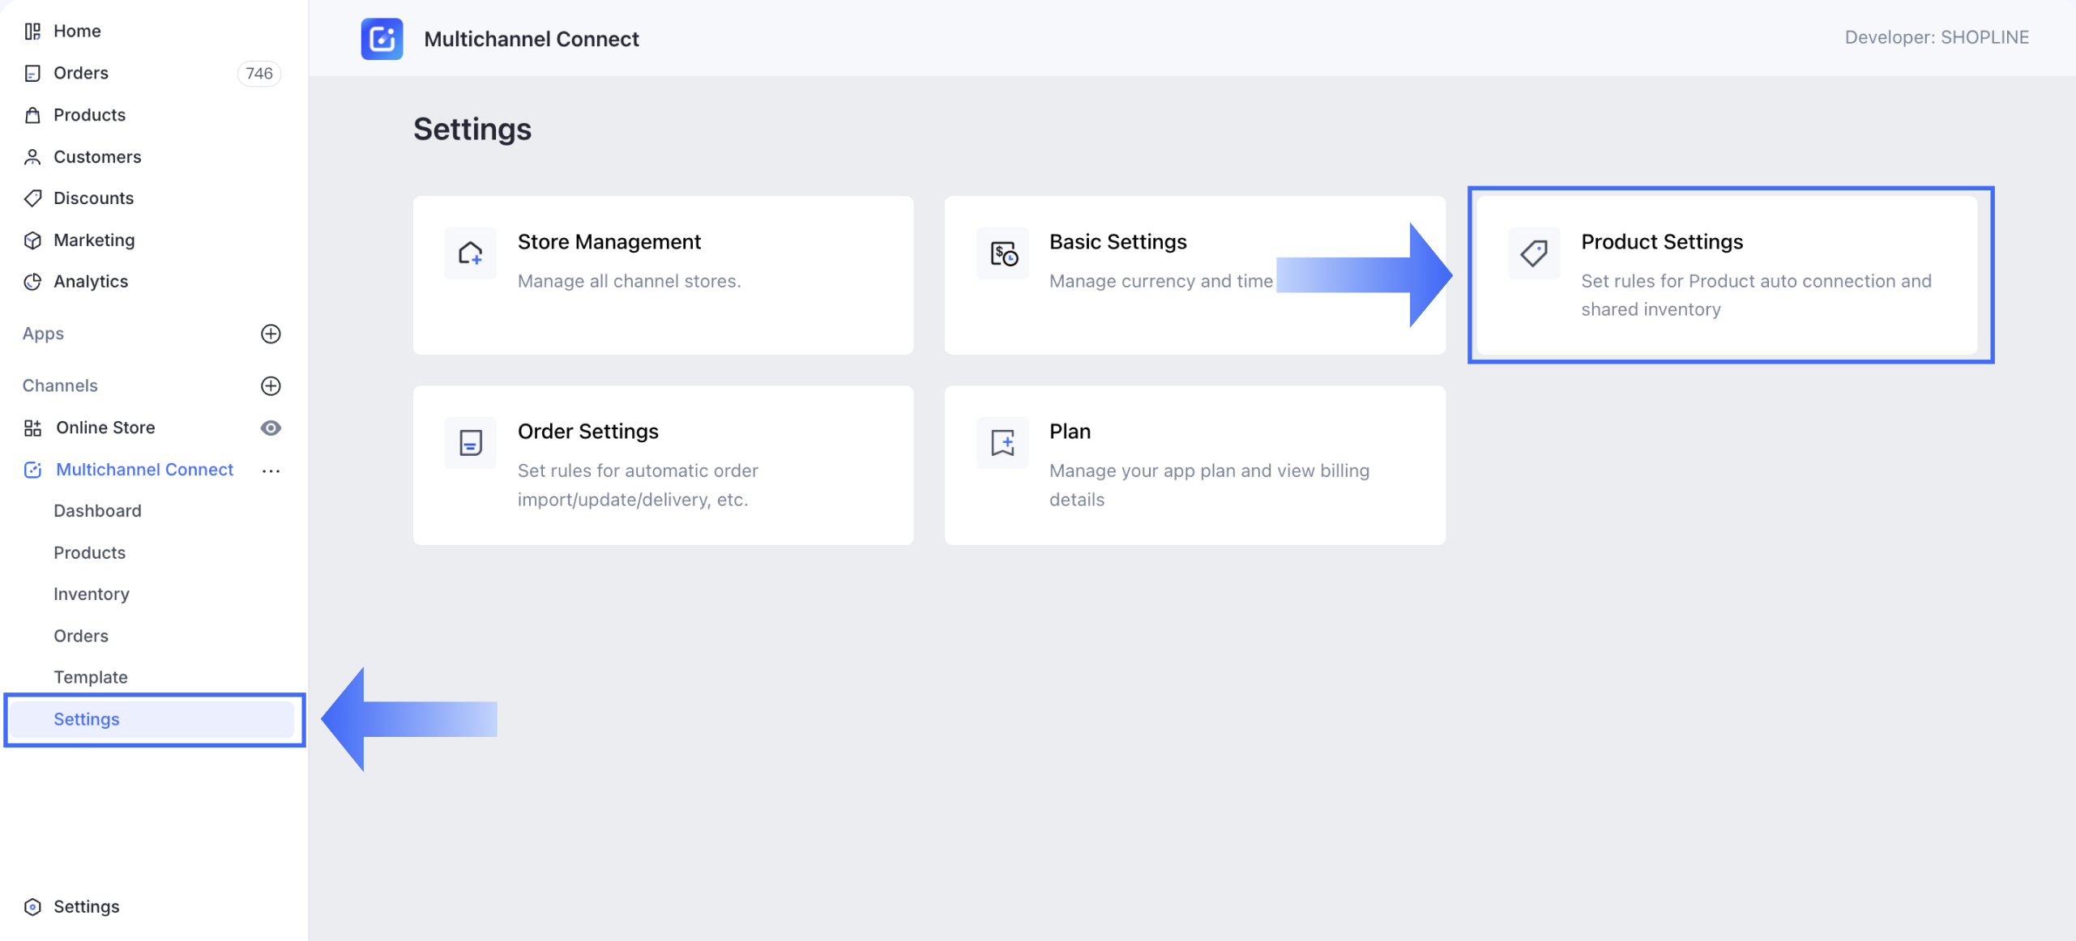Open global Settings at sidebar bottom
2076x941 pixels.
coord(86,906)
